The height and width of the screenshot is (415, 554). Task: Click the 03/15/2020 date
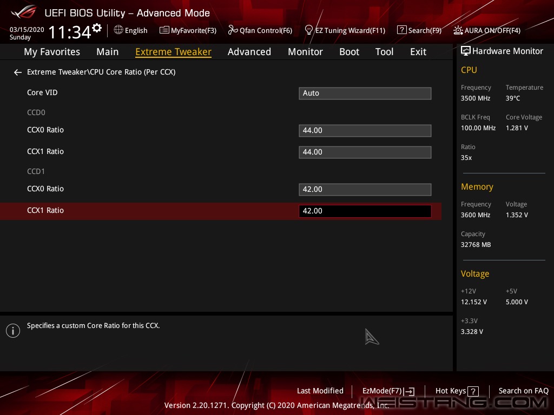click(x=27, y=30)
